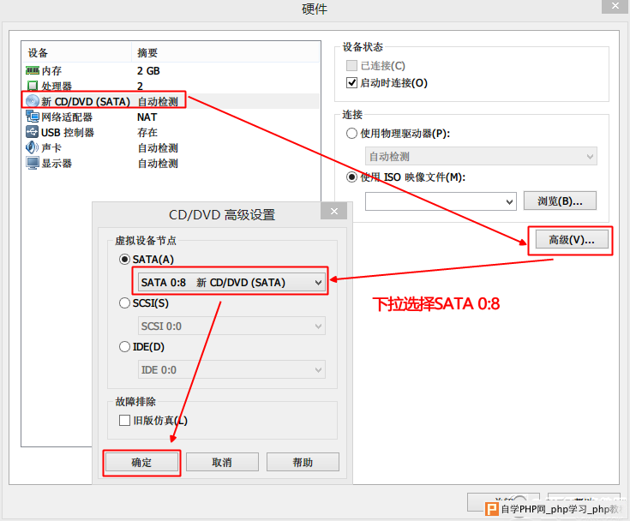
Task: Open the IDE 0:0 dropdown
Action: [231, 369]
